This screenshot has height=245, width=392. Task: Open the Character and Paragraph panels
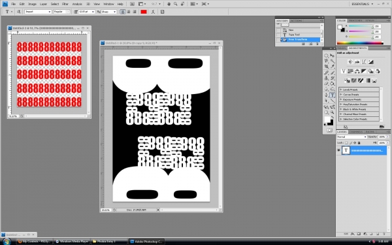pyautogui.click(x=163, y=12)
